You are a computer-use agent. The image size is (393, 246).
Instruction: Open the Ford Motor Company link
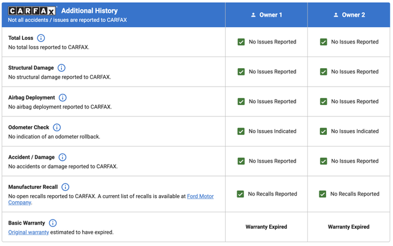[x=200, y=196]
